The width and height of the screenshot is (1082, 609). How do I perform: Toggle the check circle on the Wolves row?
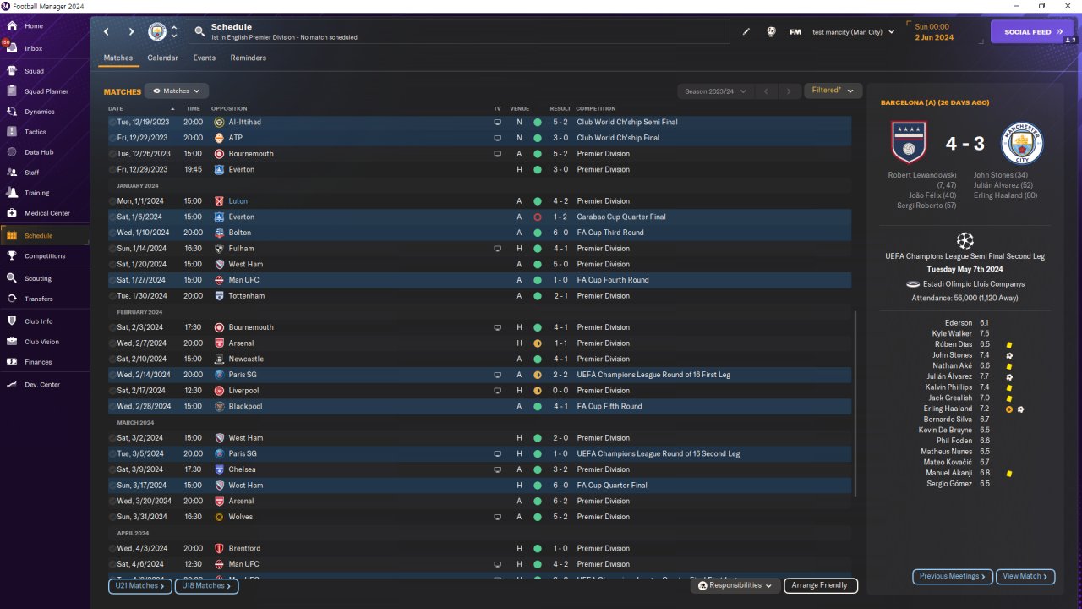[113, 517]
